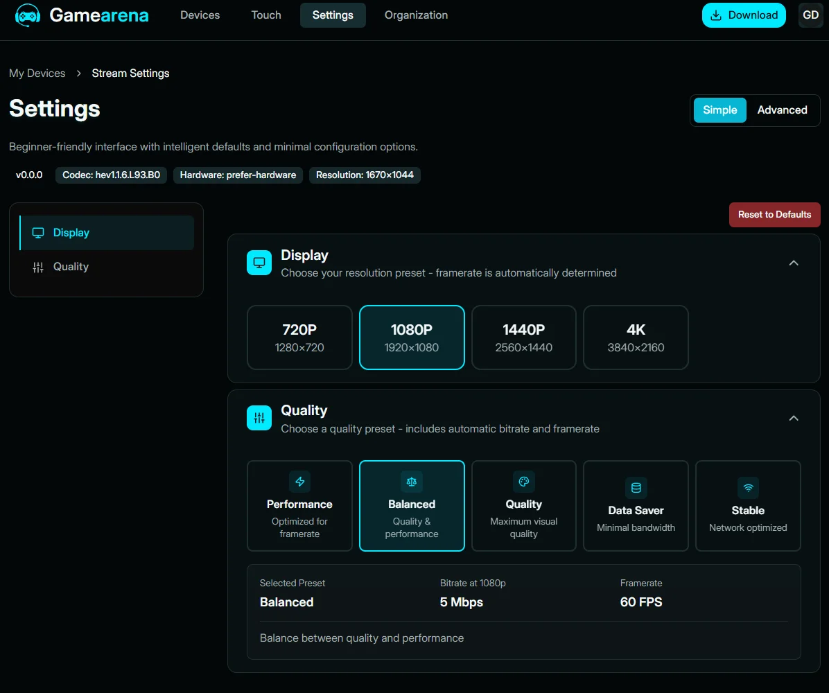
Task: Click the Gamearena gamepad logo icon
Action: pyautogui.click(x=28, y=15)
